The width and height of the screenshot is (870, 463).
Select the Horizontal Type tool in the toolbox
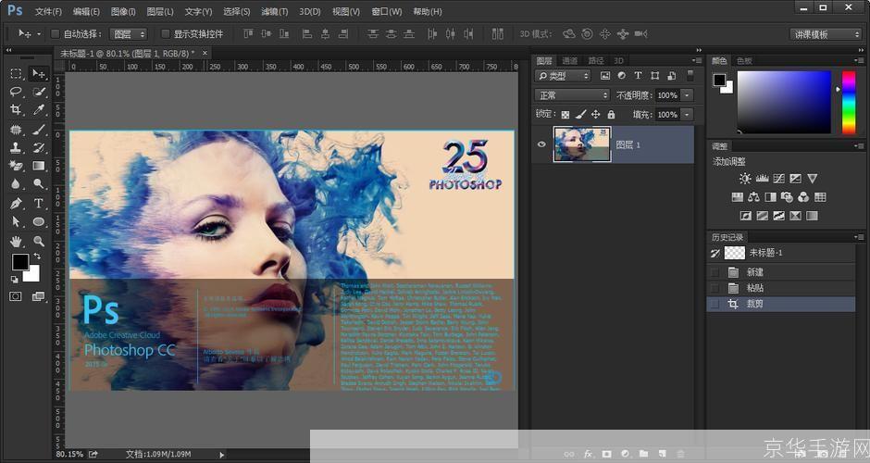pos(39,203)
